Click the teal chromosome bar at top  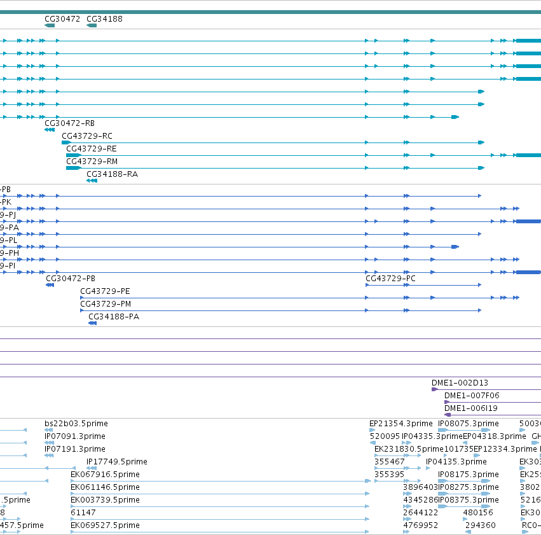point(271,13)
